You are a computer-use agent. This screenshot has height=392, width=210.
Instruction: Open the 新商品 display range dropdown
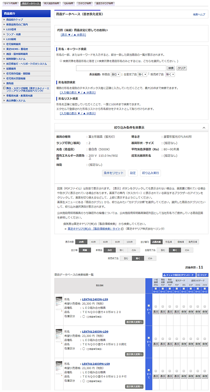[x=115, y=75]
